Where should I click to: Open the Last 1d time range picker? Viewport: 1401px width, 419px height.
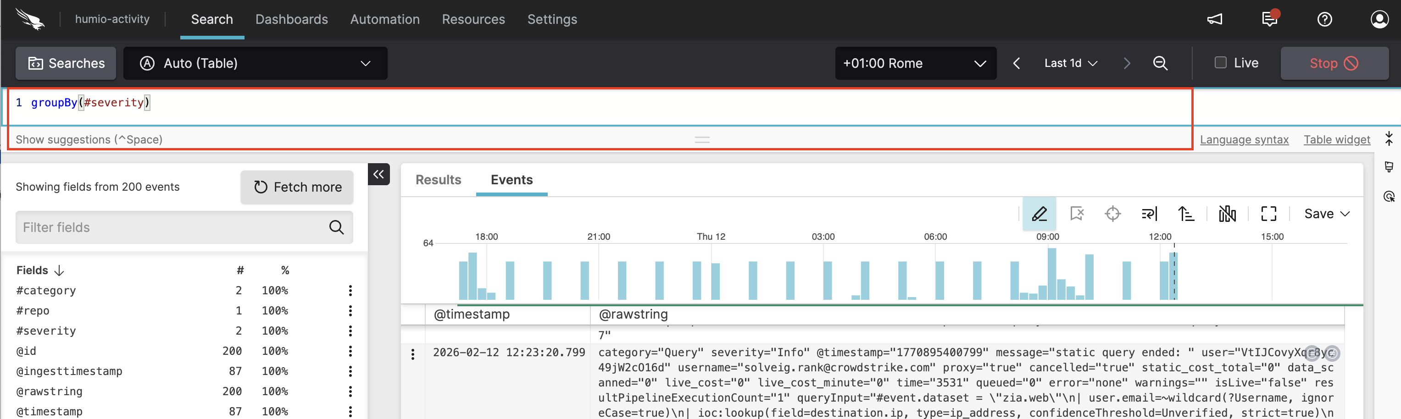(1069, 62)
